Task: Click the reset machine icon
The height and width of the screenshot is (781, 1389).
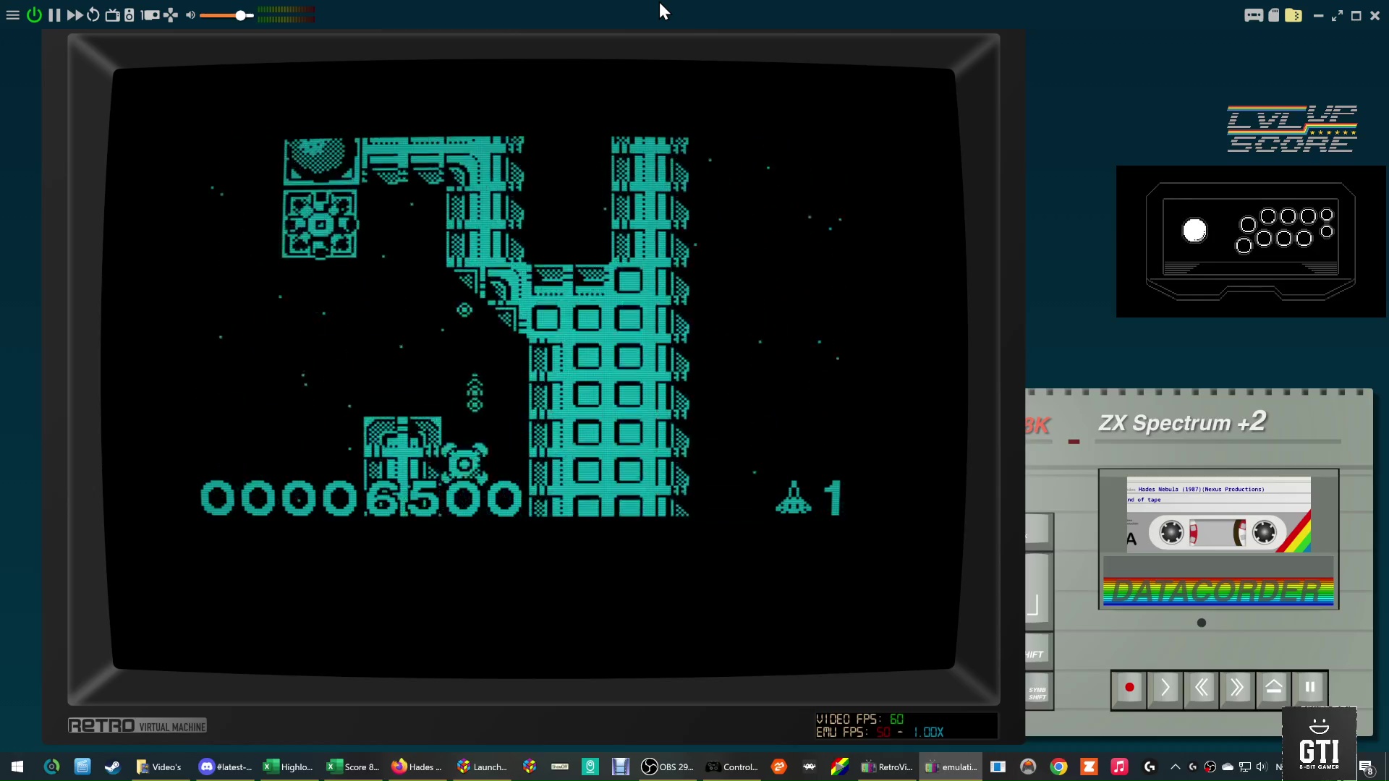Action: point(93,15)
